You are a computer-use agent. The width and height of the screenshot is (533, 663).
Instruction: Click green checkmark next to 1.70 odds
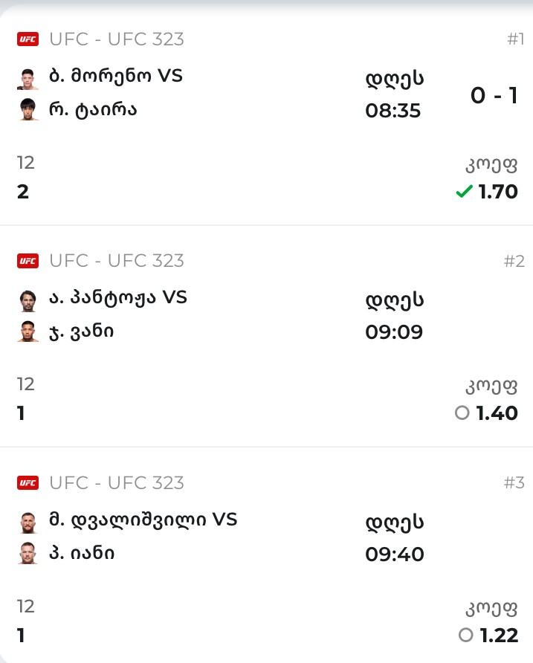coord(464,192)
